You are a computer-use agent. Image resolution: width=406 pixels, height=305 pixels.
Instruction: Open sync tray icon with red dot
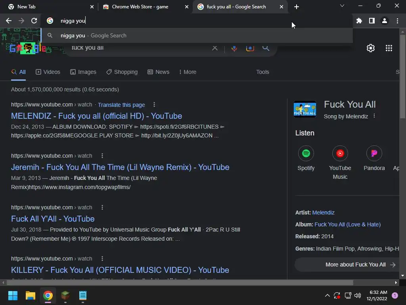pos(337,295)
